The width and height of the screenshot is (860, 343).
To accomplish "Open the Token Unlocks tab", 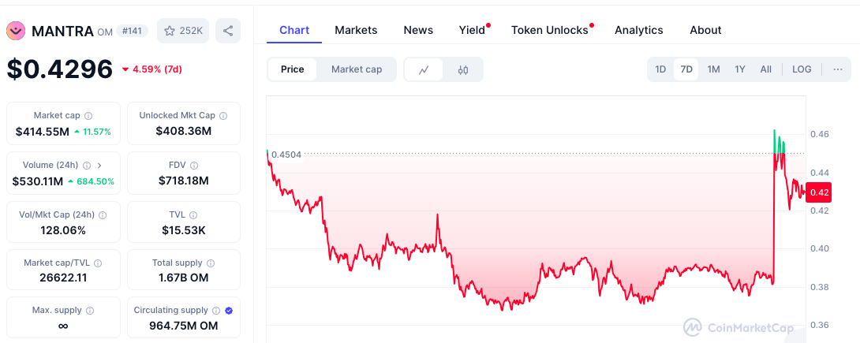I will (550, 30).
